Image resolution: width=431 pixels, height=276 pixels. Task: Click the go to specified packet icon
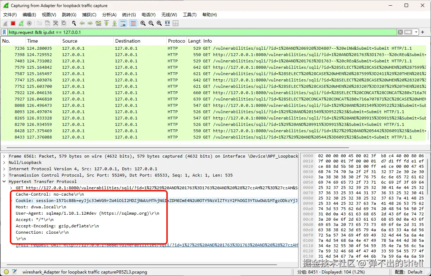[x=98, y=23]
